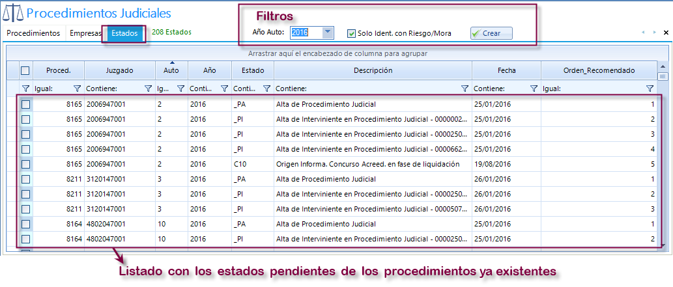This screenshot has height=287, width=673.
Task: Sort by the Estado column header
Action: (x=253, y=70)
